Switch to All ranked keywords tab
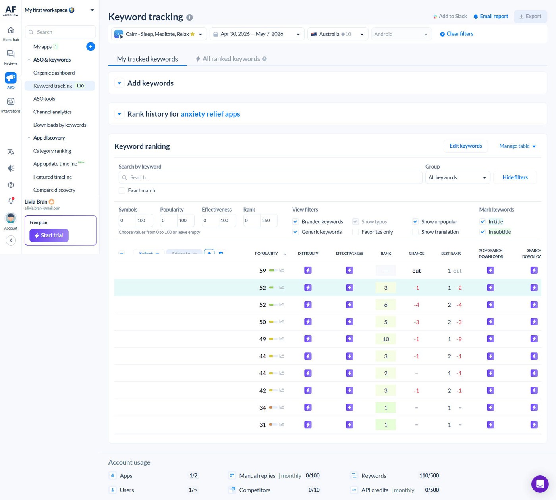This screenshot has width=556, height=500. (231, 59)
